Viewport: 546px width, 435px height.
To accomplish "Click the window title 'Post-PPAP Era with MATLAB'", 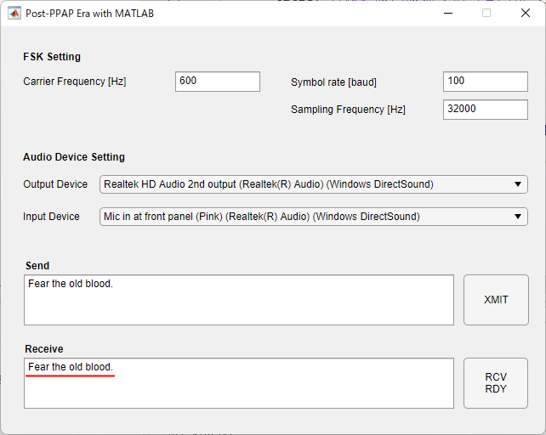I will [90, 14].
